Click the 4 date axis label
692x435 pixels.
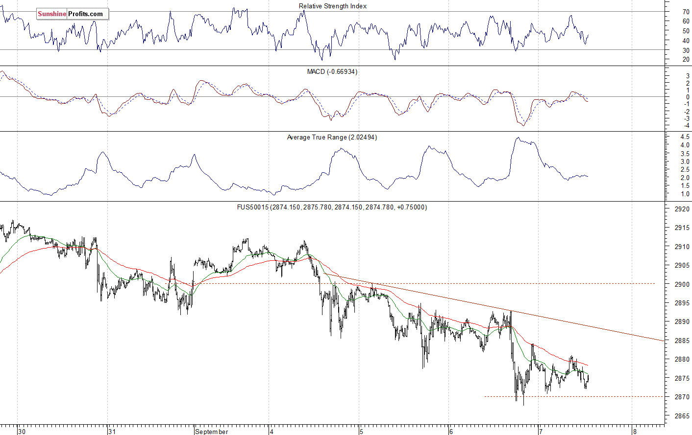click(272, 432)
